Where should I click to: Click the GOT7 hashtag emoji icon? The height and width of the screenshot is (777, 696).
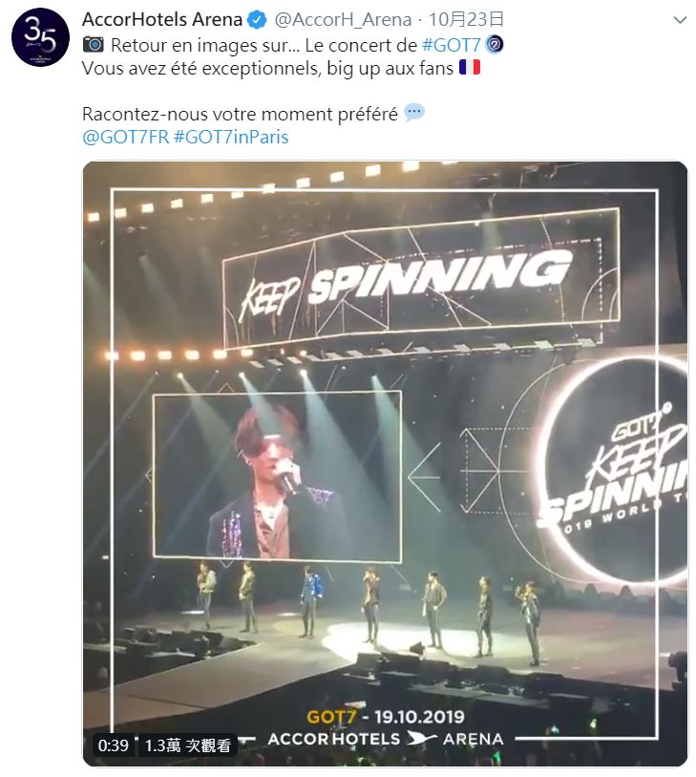click(495, 44)
